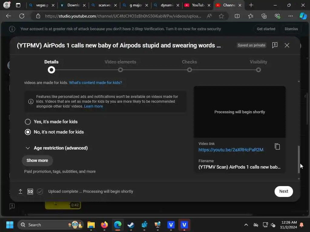Add this page to favorites star icon
The height and width of the screenshot is (232, 310).
221,16
